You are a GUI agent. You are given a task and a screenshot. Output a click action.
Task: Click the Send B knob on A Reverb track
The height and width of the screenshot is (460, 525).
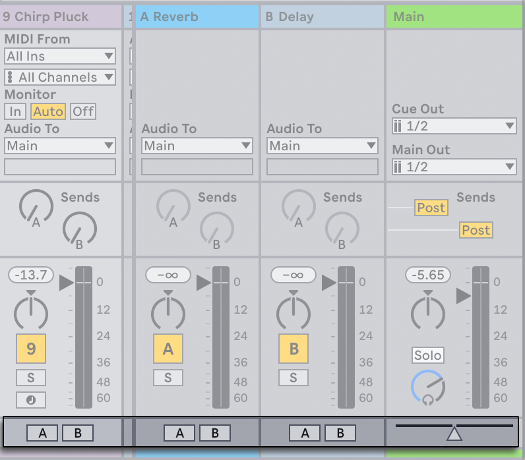(217, 229)
